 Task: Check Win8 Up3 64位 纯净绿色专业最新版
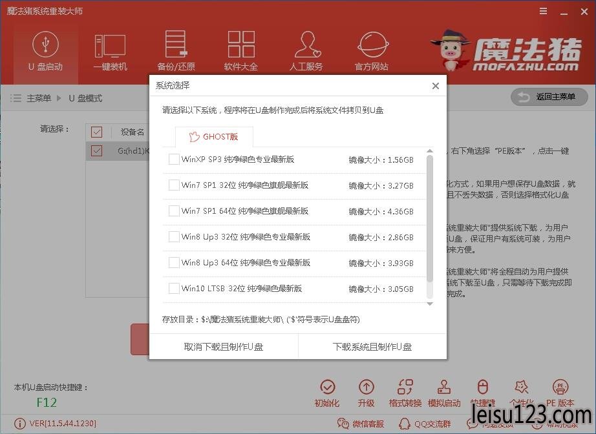click(174, 263)
